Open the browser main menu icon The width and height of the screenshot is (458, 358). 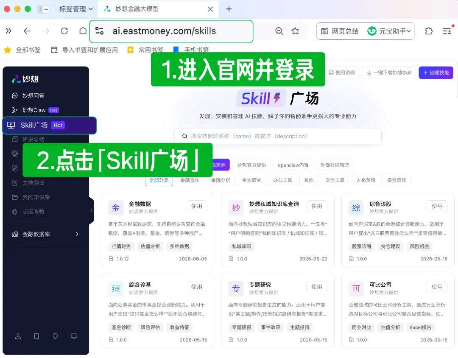(447, 31)
